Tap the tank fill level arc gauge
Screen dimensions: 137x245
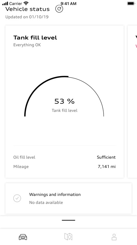pos(64,96)
